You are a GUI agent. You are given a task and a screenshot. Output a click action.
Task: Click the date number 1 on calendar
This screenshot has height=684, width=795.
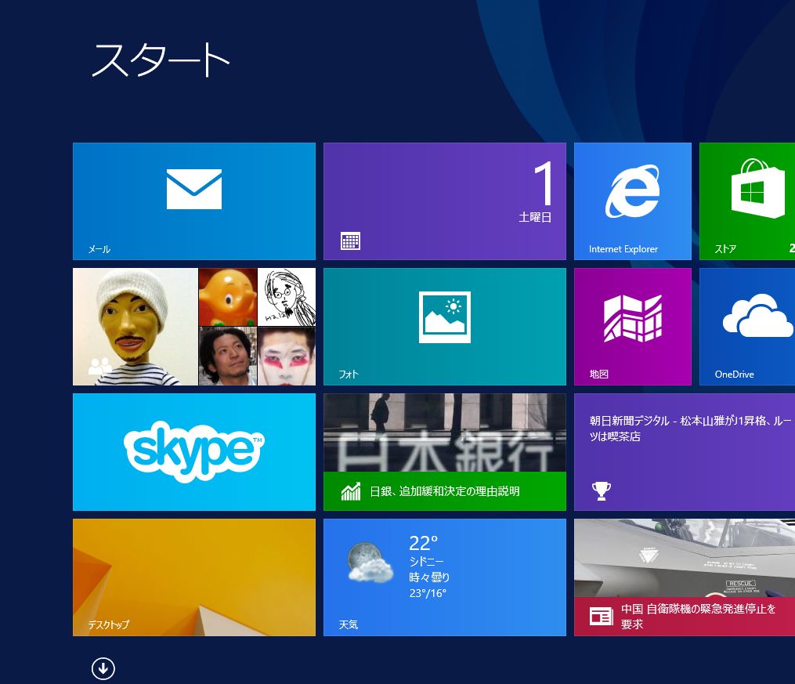tap(543, 183)
